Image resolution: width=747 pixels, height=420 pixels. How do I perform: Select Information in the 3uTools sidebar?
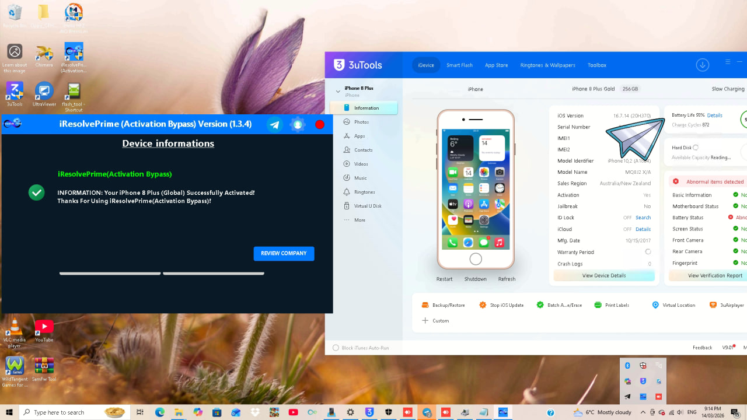click(364, 108)
